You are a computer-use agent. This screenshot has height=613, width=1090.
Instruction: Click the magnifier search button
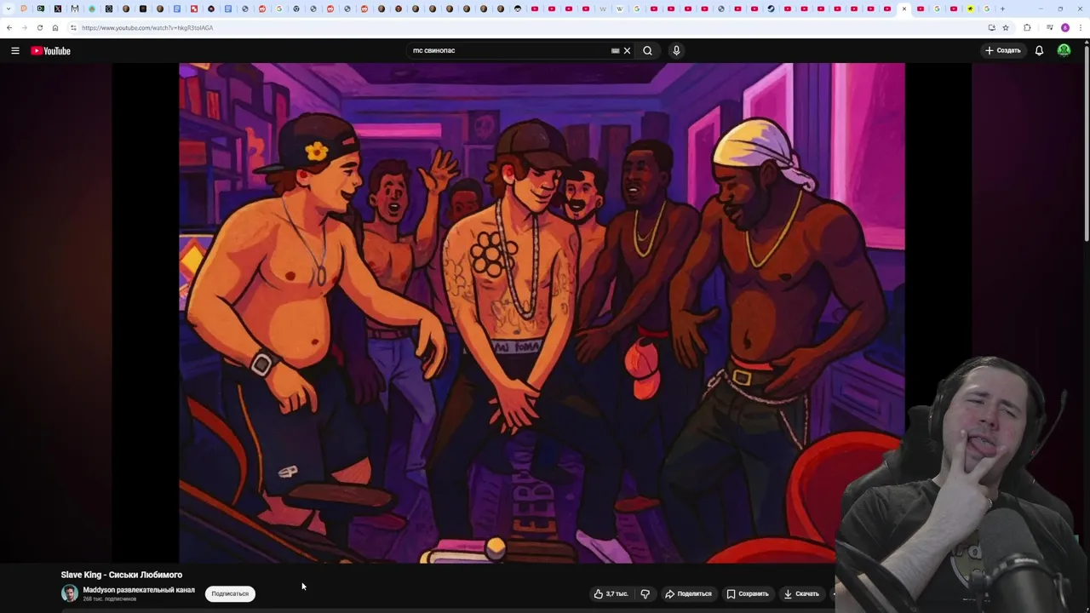pos(647,50)
